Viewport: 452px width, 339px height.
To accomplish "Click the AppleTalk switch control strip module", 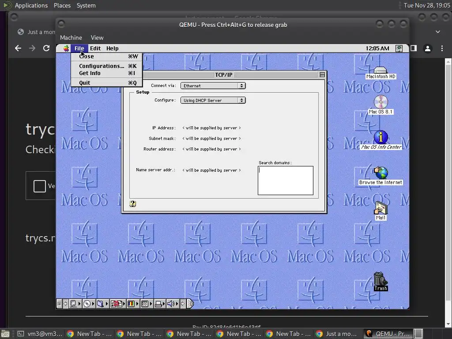I will click(x=75, y=304).
